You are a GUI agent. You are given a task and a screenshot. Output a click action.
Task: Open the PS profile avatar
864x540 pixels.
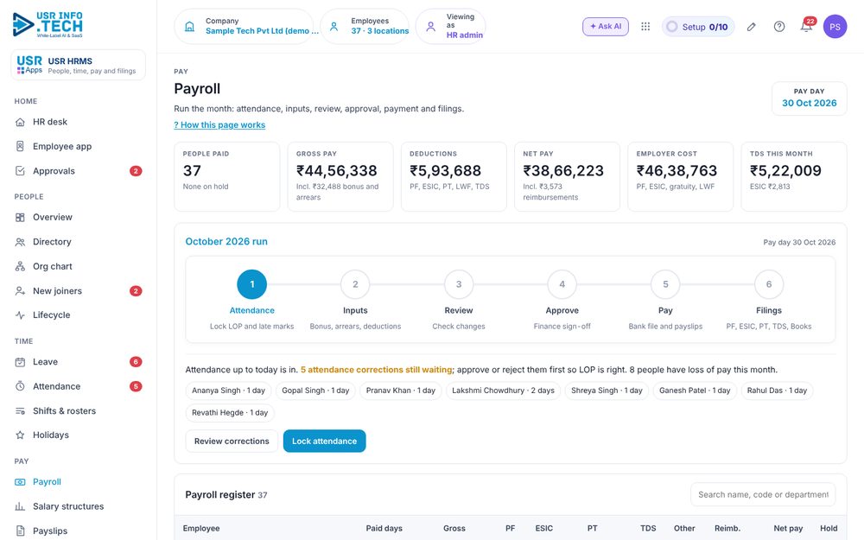835,27
